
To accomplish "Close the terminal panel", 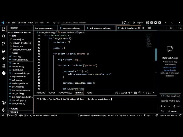I will click(154, 93).
